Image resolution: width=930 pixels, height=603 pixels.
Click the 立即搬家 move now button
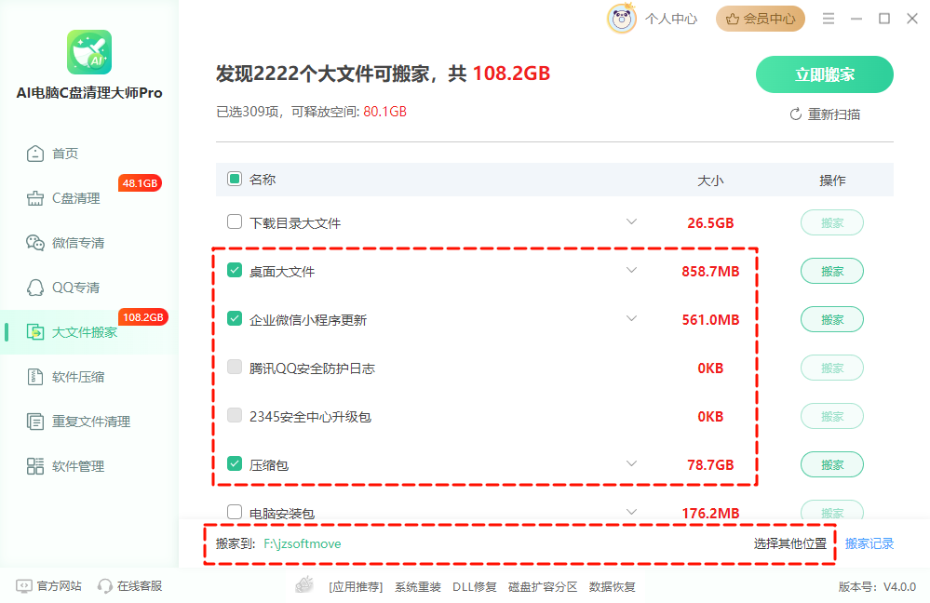[x=824, y=74]
